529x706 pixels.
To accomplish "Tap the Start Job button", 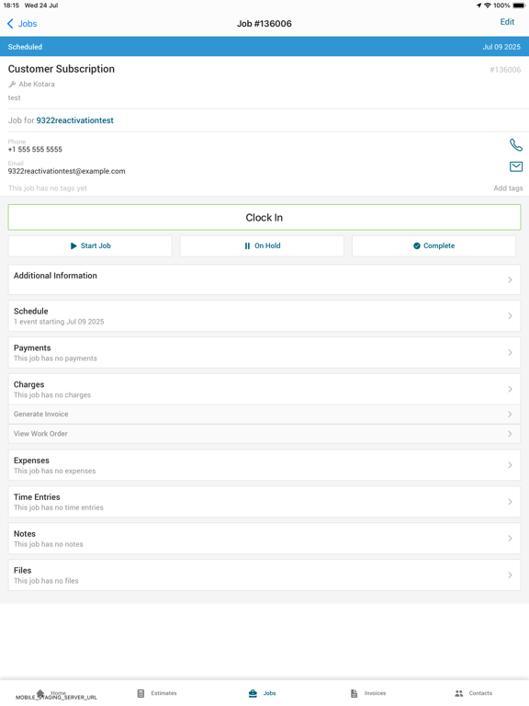I will pos(90,245).
